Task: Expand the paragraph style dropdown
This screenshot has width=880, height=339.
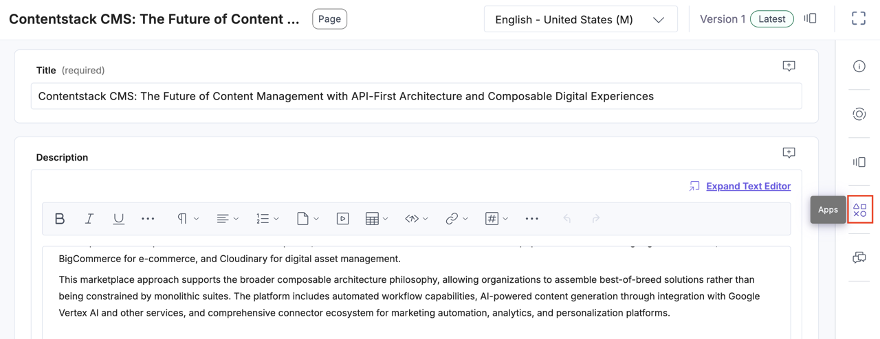Action: 188,219
